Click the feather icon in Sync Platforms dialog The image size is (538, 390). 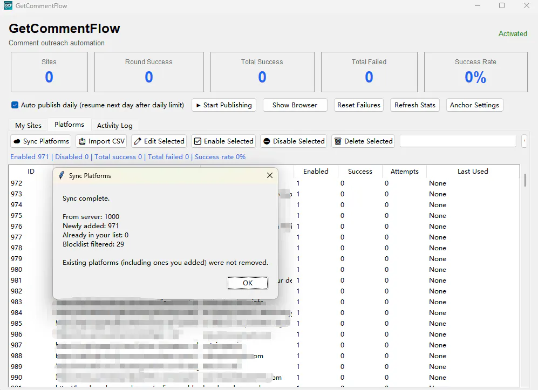pos(62,175)
